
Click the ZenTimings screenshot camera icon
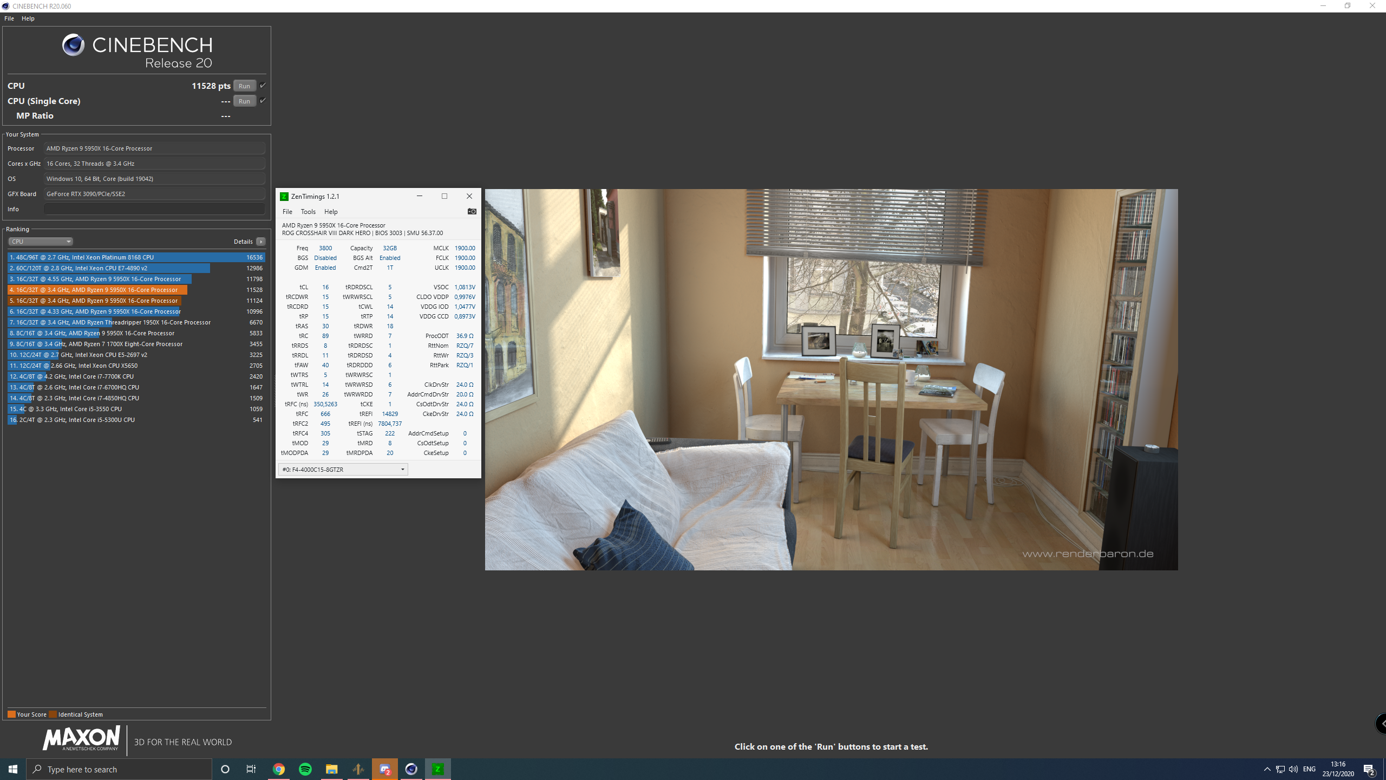472,212
